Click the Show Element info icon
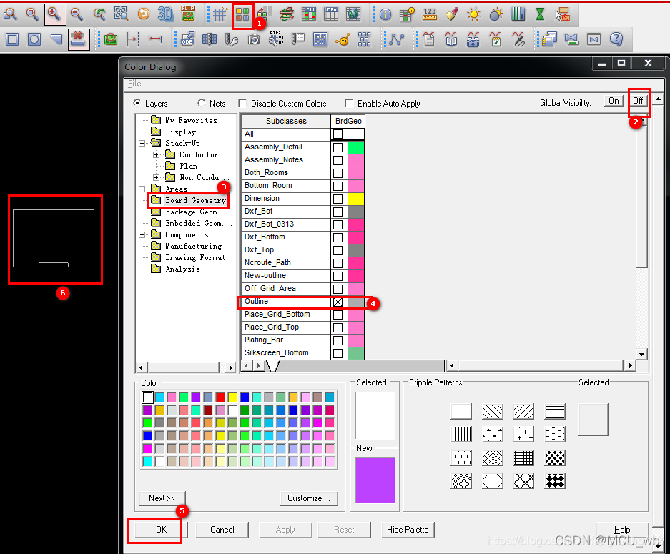This screenshot has width=670, height=554. pos(385,15)
